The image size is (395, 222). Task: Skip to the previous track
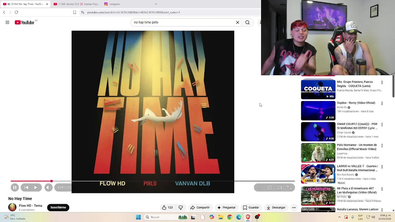point(26,187)
